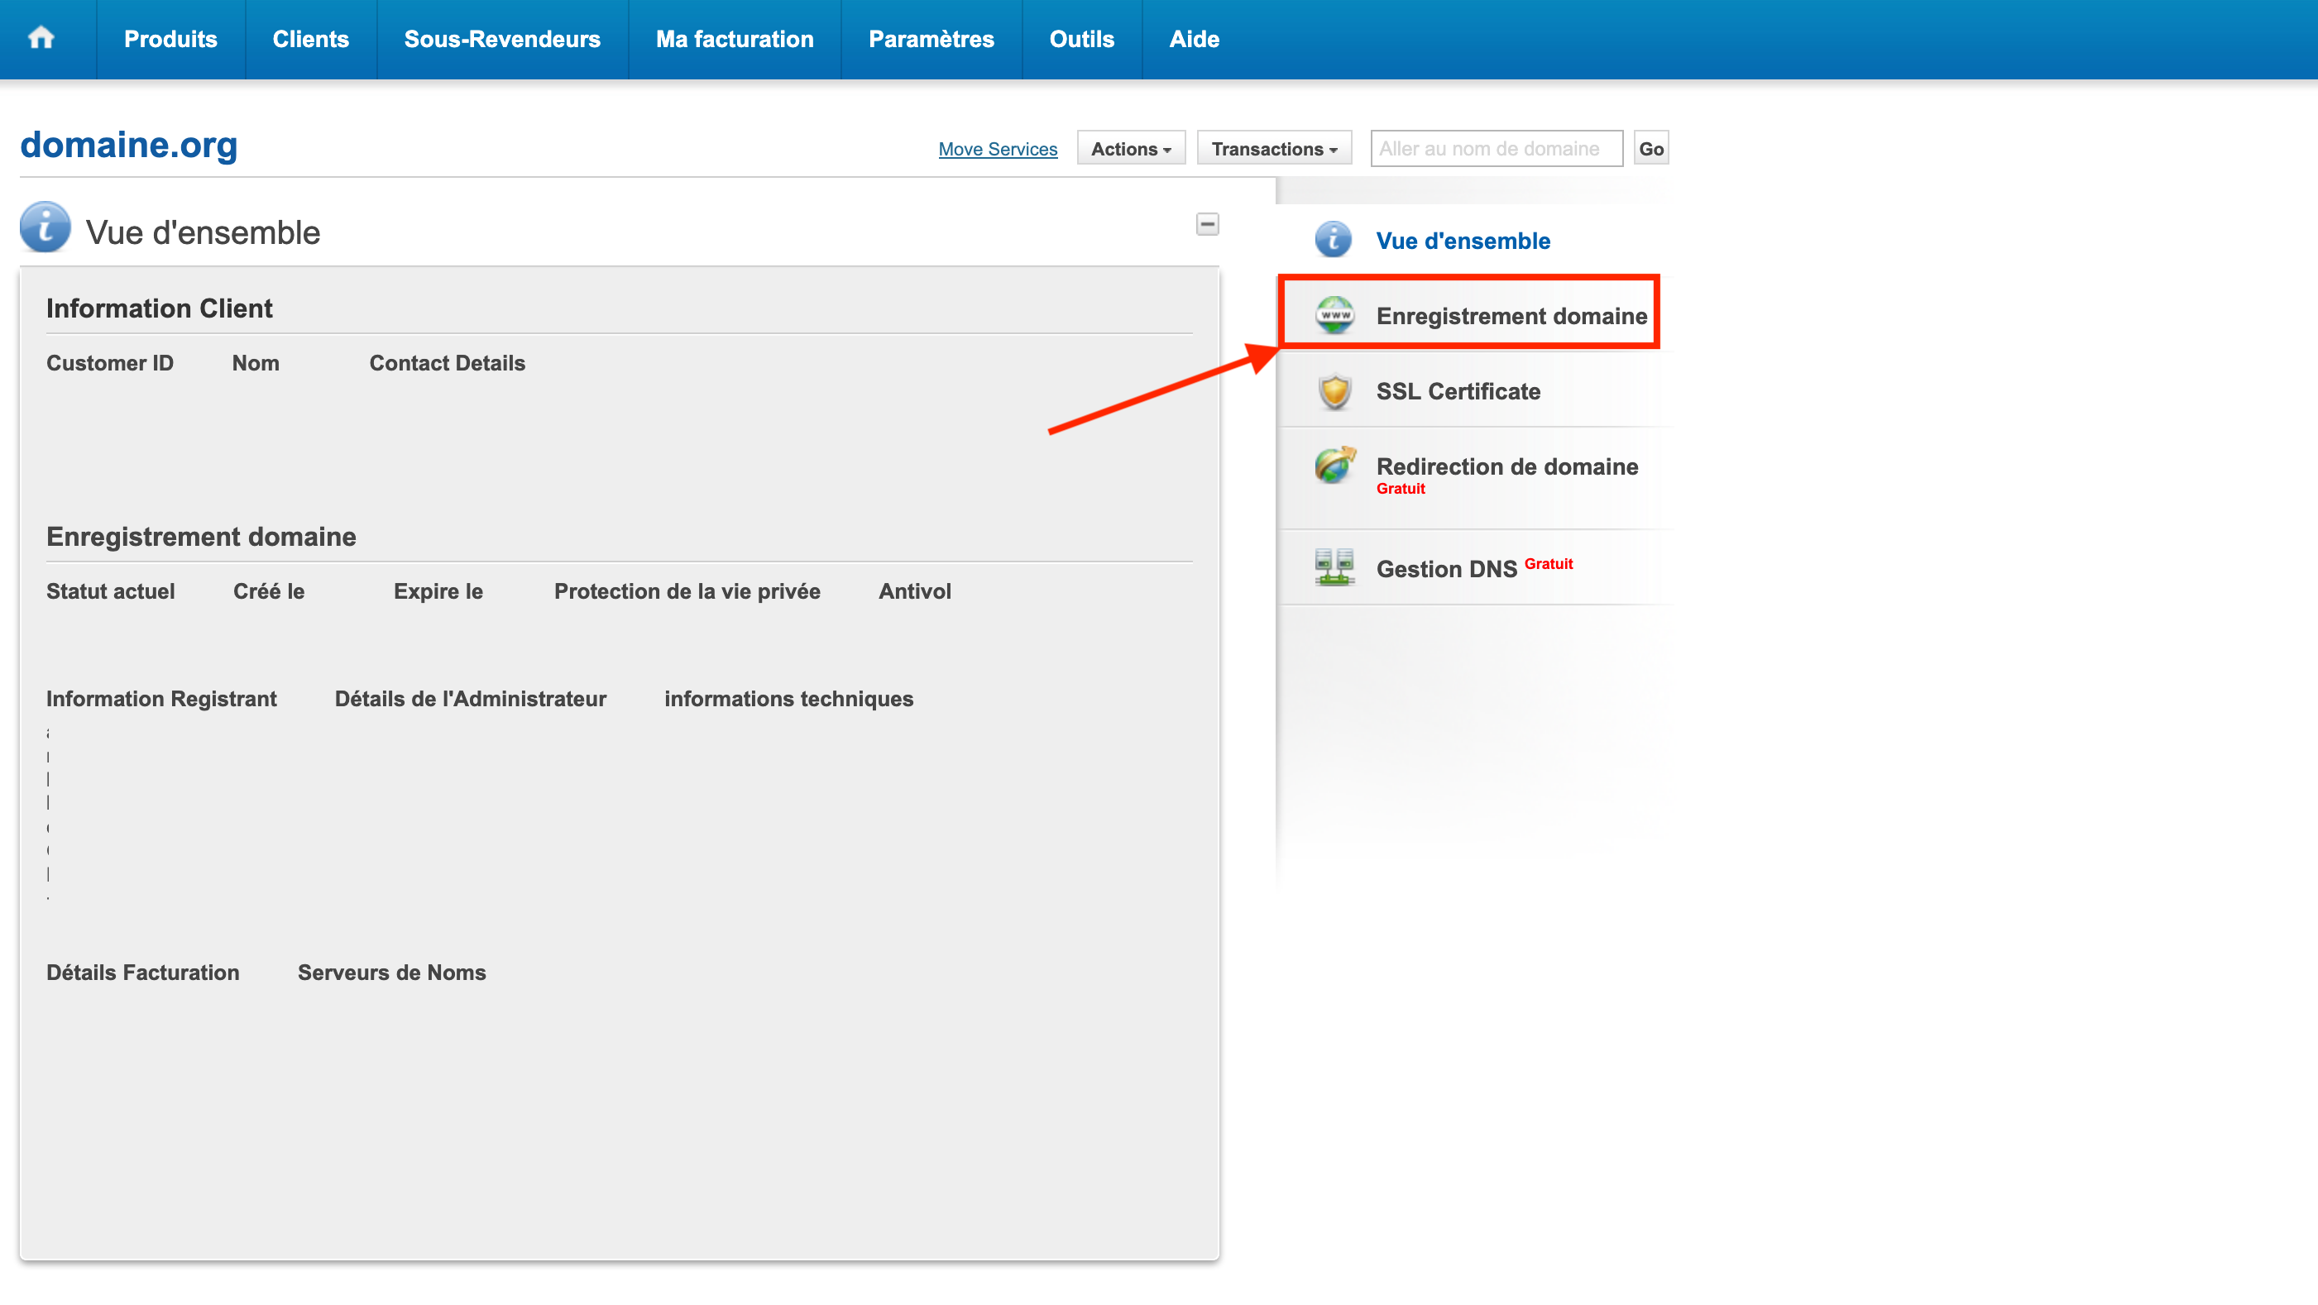Click the Enregistrement domaine heading in the overview panel
This screenshot has height=1305, width=2318.
coord(202,537)
